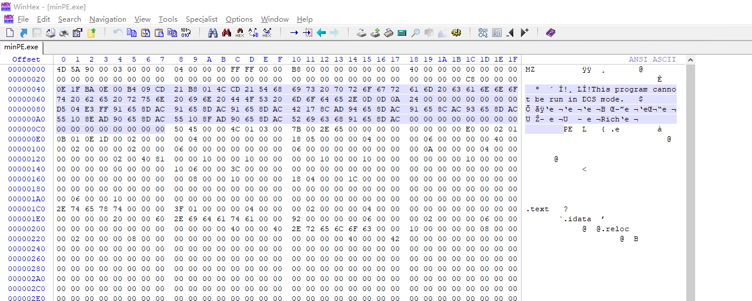Open the calculator icon in toolbar
Viewport: 752px width, 301px height.
tap(402, 33)
